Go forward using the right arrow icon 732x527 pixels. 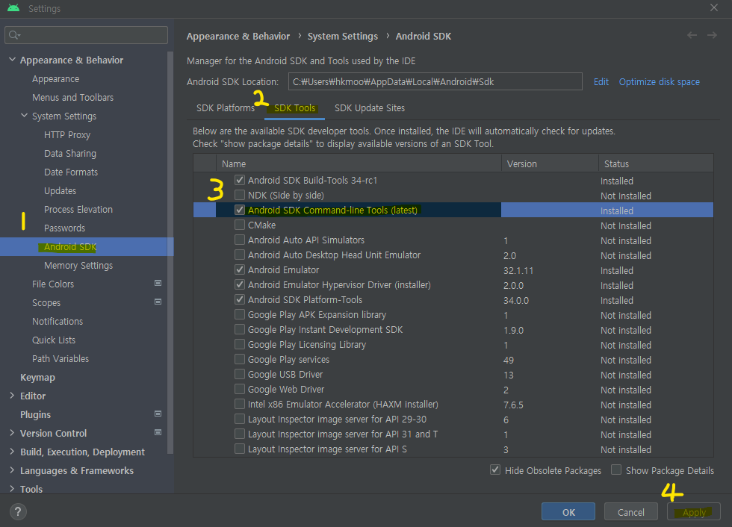711,35
